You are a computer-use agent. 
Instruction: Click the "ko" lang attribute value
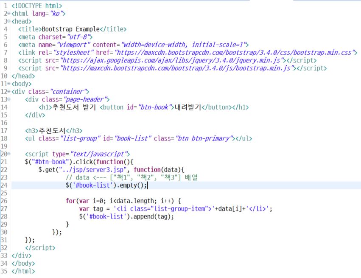pyautogui.click(x=56, y=13)
